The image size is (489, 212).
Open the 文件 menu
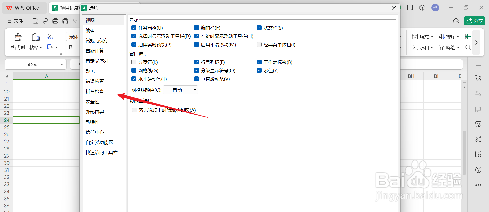point(15,21)
